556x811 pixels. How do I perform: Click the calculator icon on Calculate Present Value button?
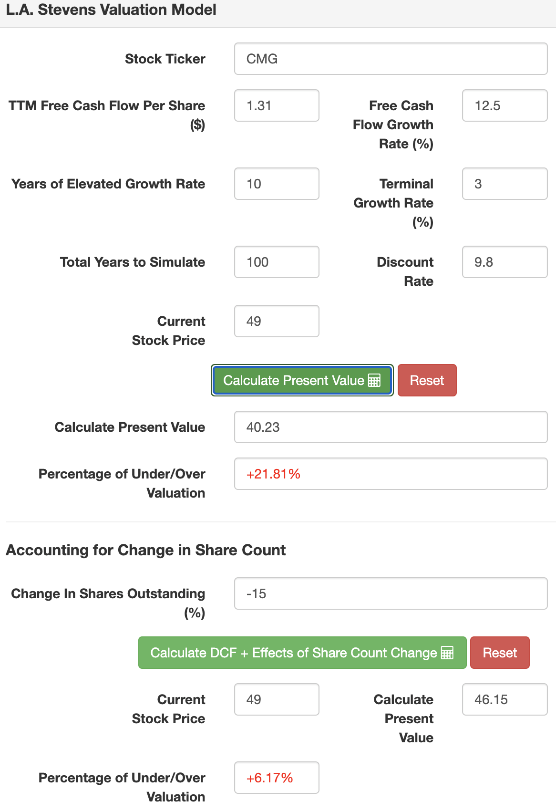[375, 380]
